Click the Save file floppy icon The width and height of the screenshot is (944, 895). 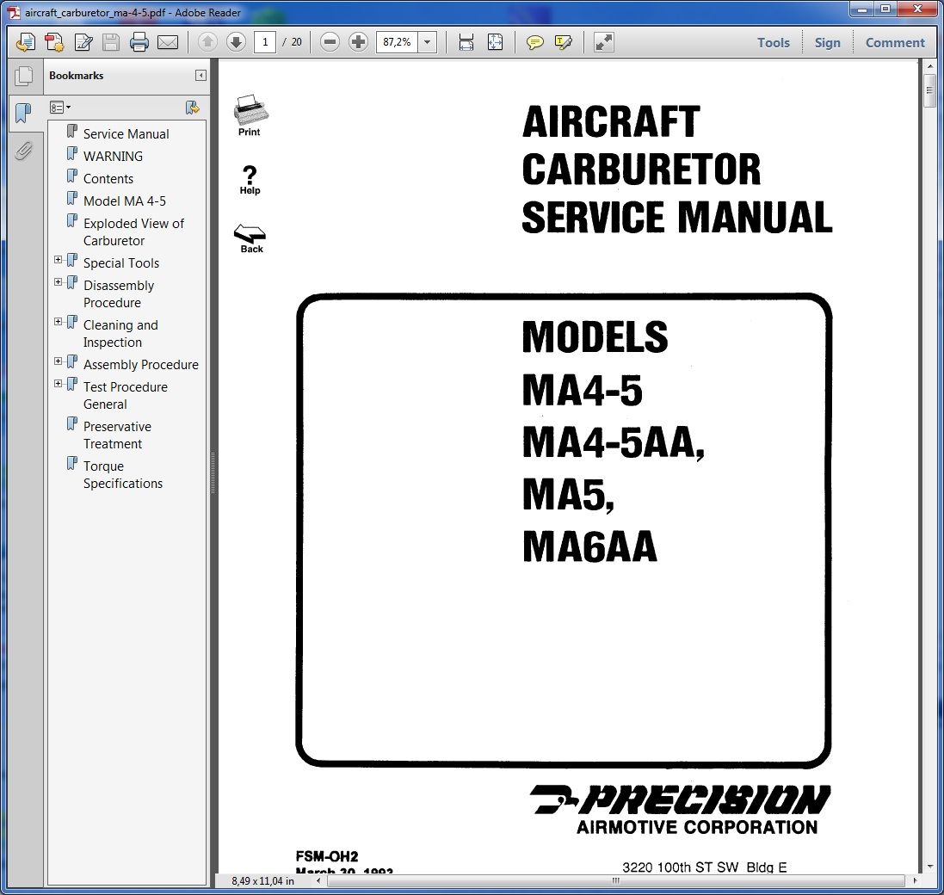(x=111, y=42)
